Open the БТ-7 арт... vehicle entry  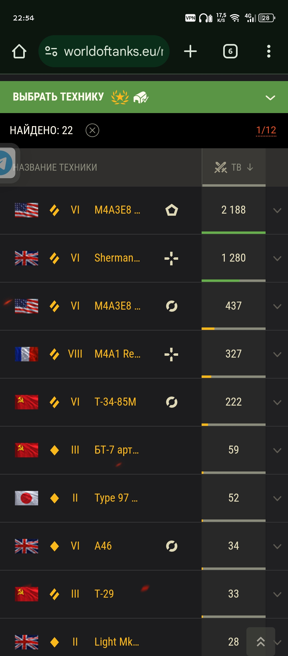(x=117, y=450)
